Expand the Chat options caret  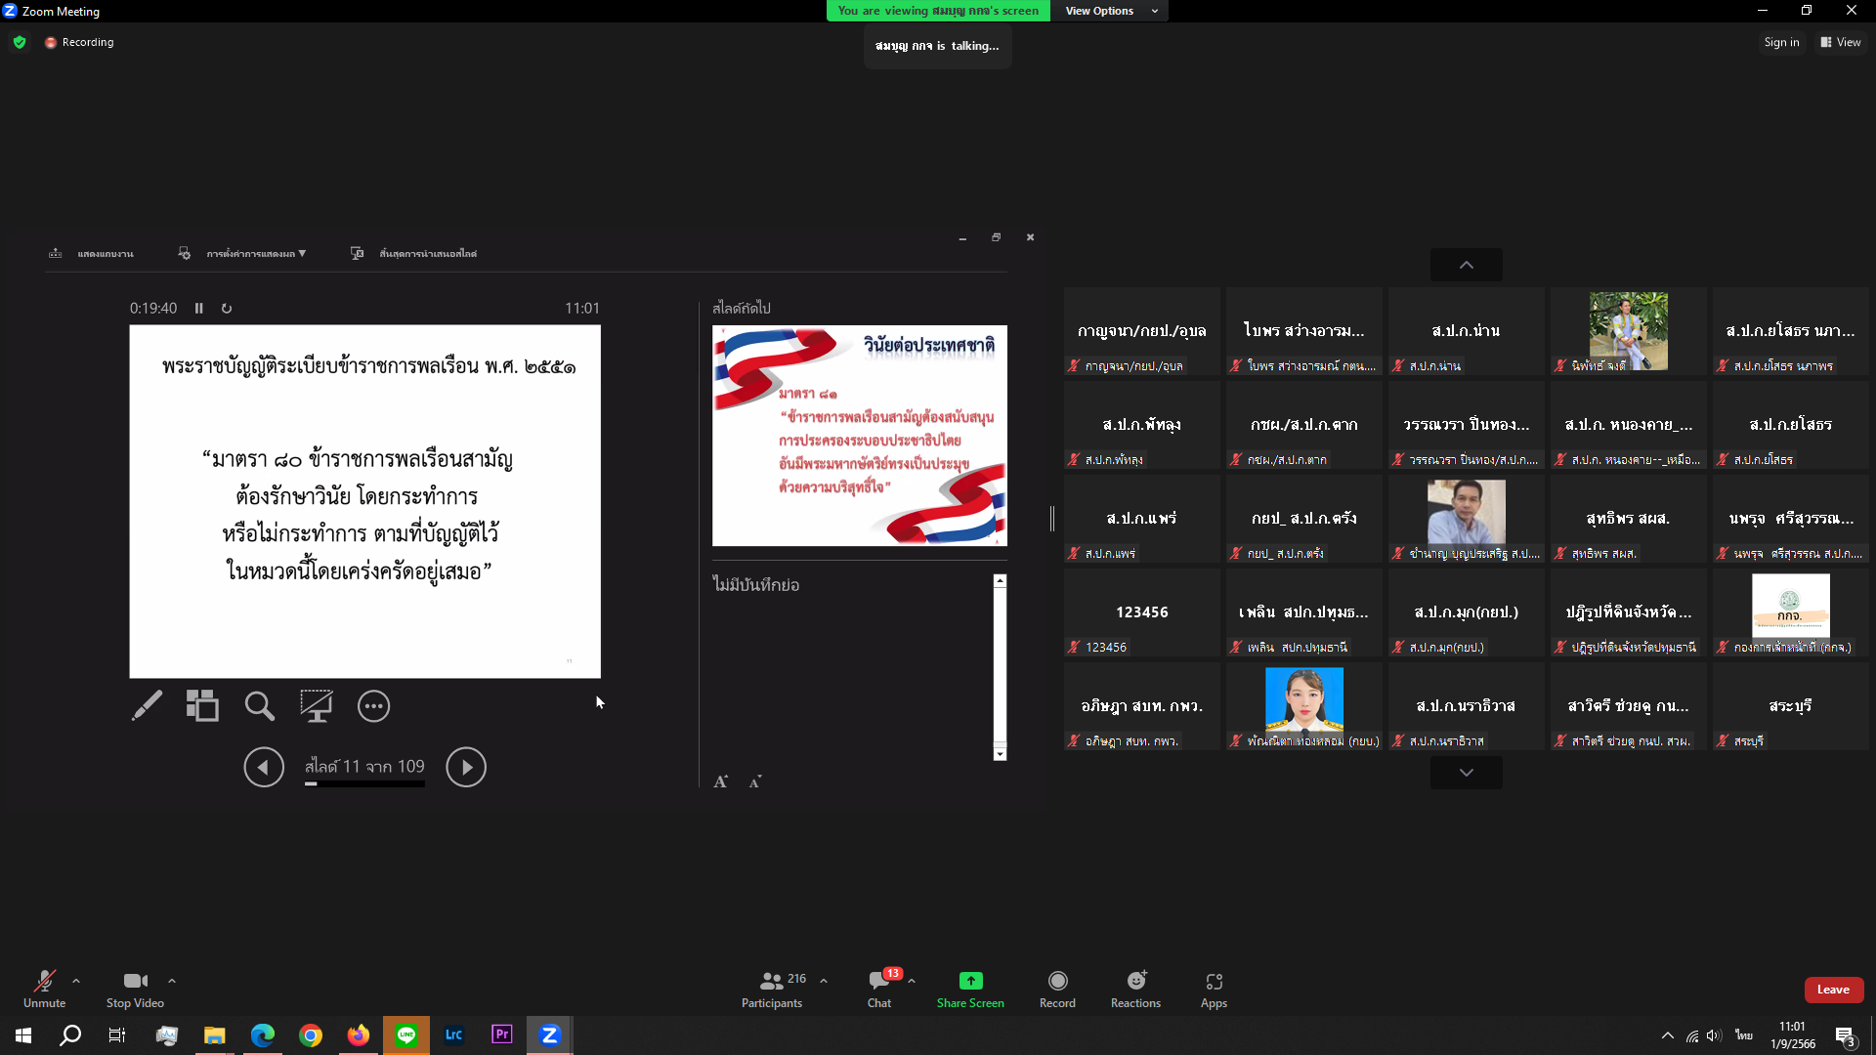(x=912, y=981)
